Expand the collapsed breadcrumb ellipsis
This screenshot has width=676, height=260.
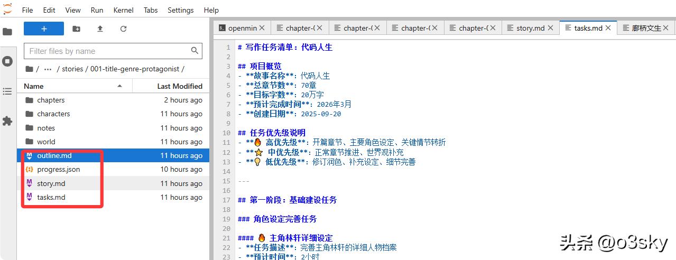click(x=48, y=69)
